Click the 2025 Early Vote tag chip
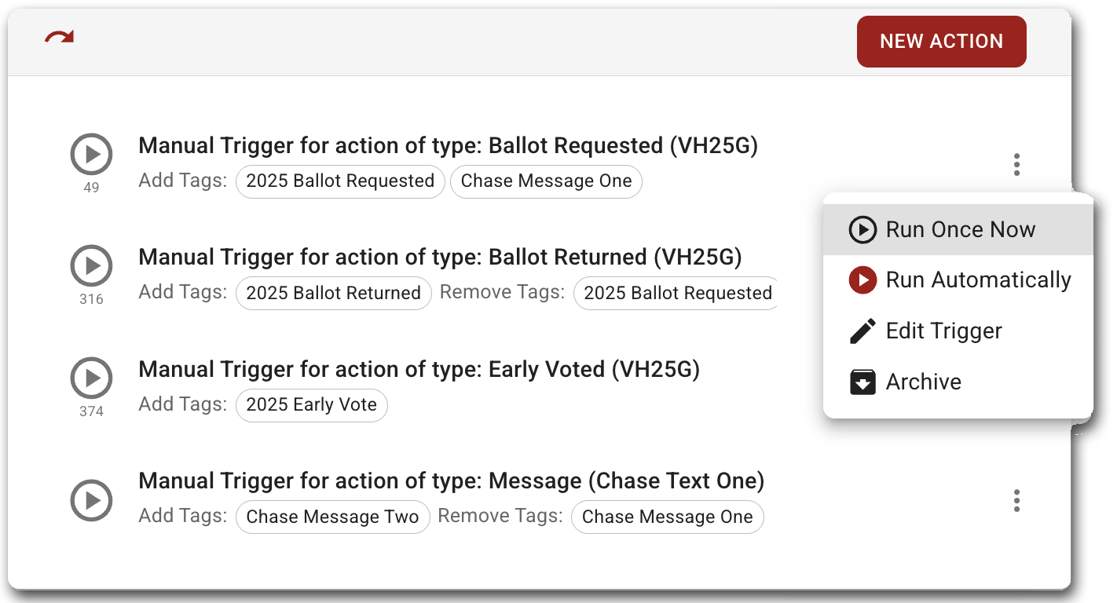Screen dimensions: 1117x603 pos(311,404)
